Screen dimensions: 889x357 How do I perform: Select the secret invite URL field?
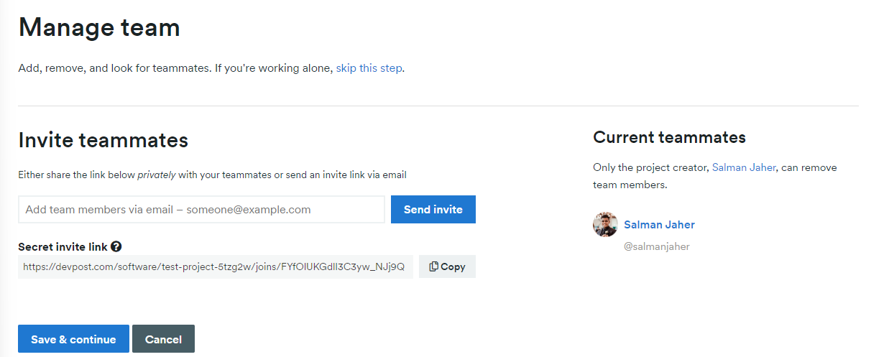[215, 266]
